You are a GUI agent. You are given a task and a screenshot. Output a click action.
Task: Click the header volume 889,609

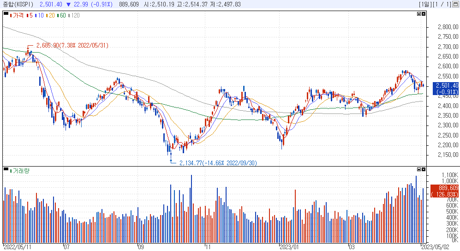pyautogui.click(x=129, y=5)
